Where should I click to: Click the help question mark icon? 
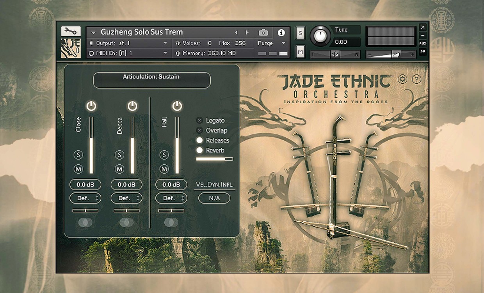(x=416, y=79)
